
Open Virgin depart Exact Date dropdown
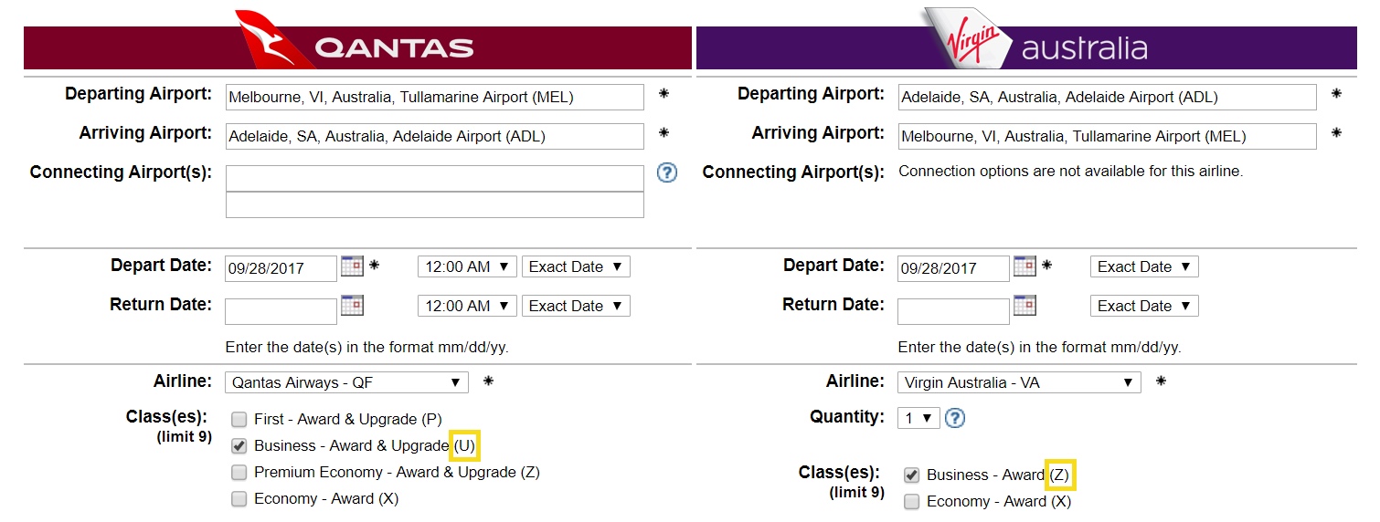click(x=1144, y=266)
